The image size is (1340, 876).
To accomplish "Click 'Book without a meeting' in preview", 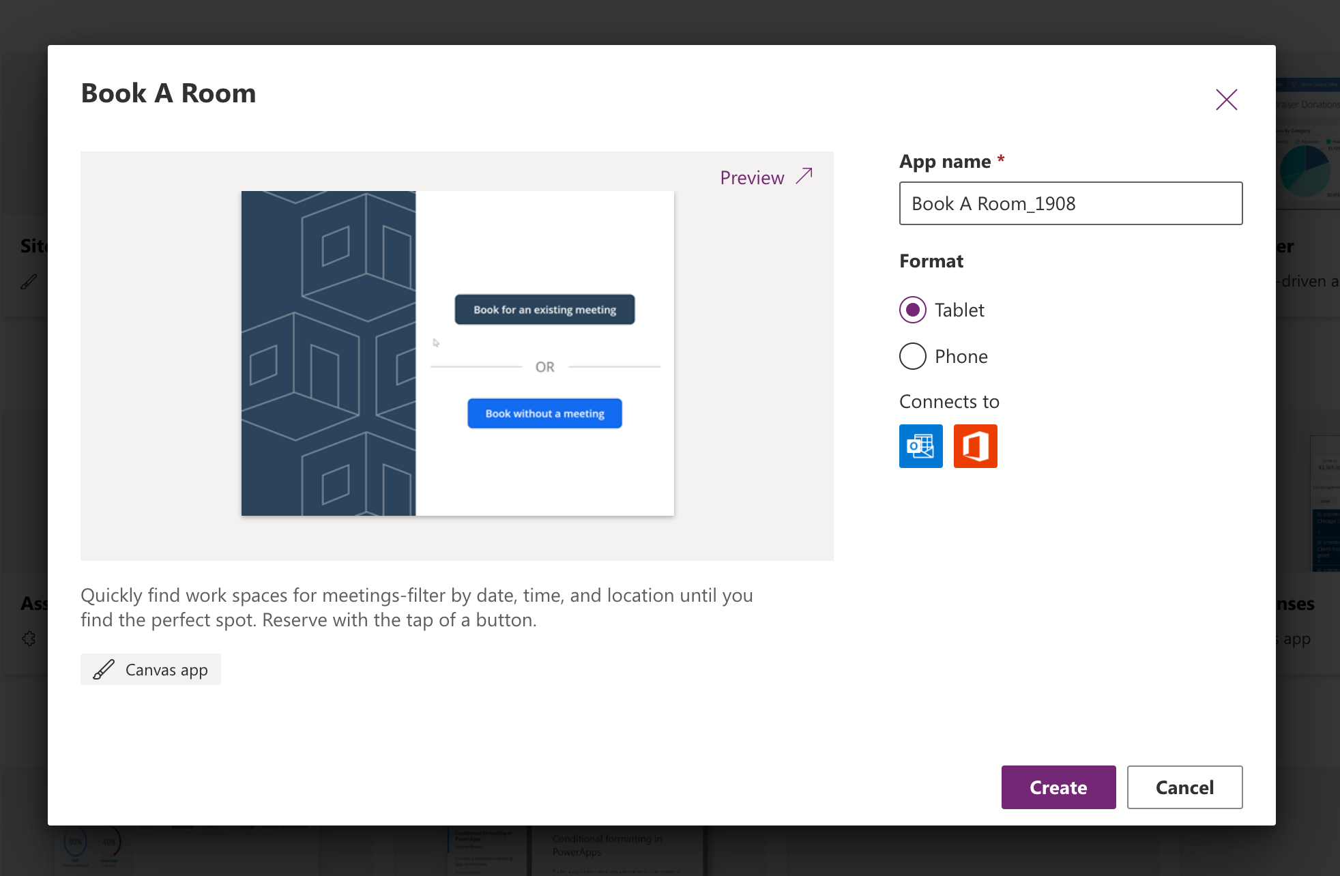I will click(544, 413).
